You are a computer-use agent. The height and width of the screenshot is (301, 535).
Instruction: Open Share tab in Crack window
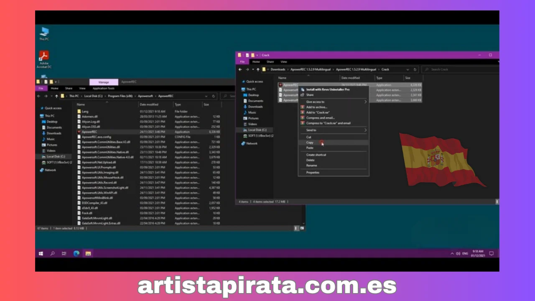(270, 61)
